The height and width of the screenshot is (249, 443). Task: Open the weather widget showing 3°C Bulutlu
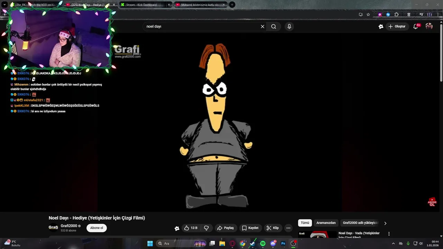pos(13,243)
